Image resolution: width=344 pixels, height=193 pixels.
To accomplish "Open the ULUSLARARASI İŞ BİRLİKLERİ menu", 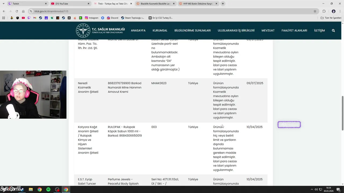I will pos(236,31).
